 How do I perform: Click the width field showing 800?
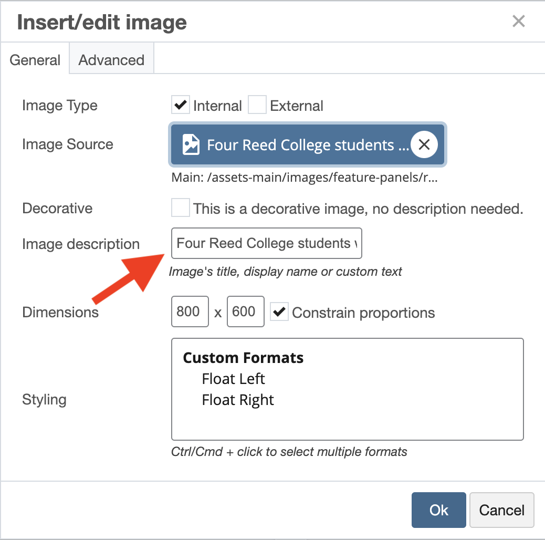190,312
